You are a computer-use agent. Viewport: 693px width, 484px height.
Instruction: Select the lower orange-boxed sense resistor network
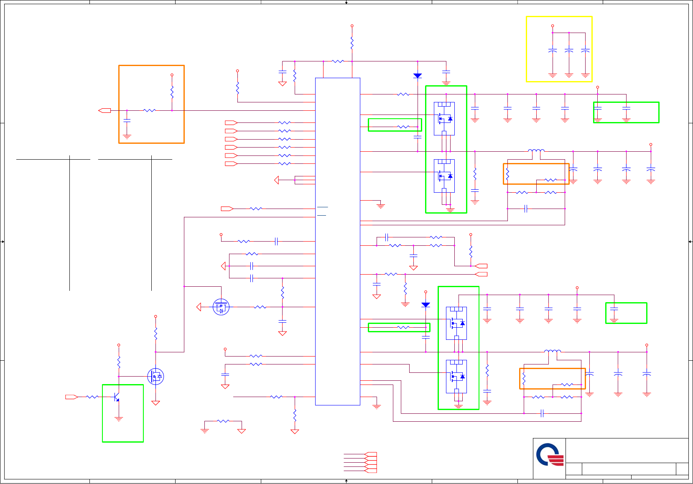[553, 379]
